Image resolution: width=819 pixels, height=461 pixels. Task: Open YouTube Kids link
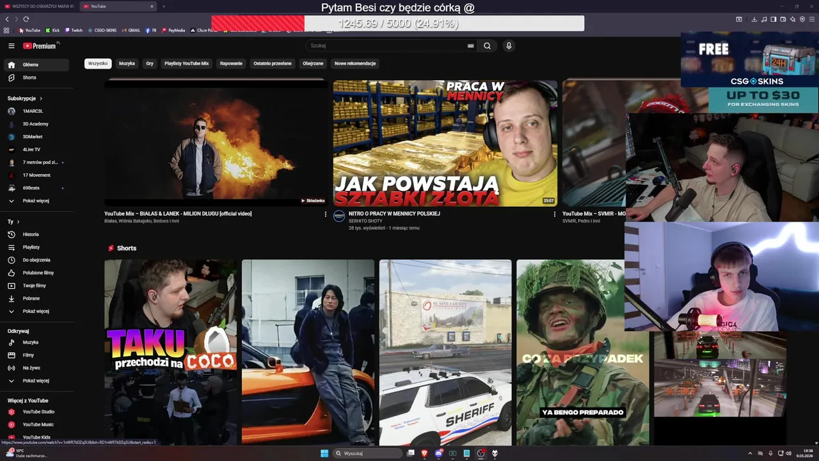[x=36, y=437]
